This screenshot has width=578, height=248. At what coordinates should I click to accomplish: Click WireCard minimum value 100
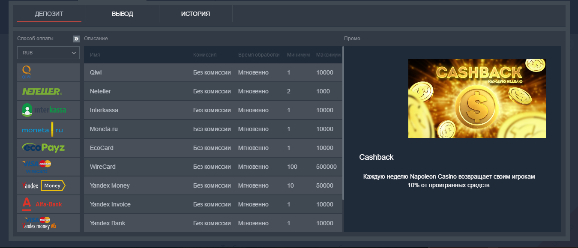[x=292, y=167]
